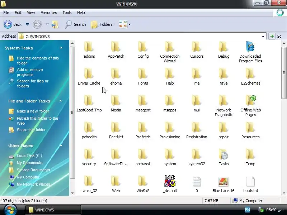Click the Start orb button
This screenshot has height=215, width=287.
click(x=10, y=210)
